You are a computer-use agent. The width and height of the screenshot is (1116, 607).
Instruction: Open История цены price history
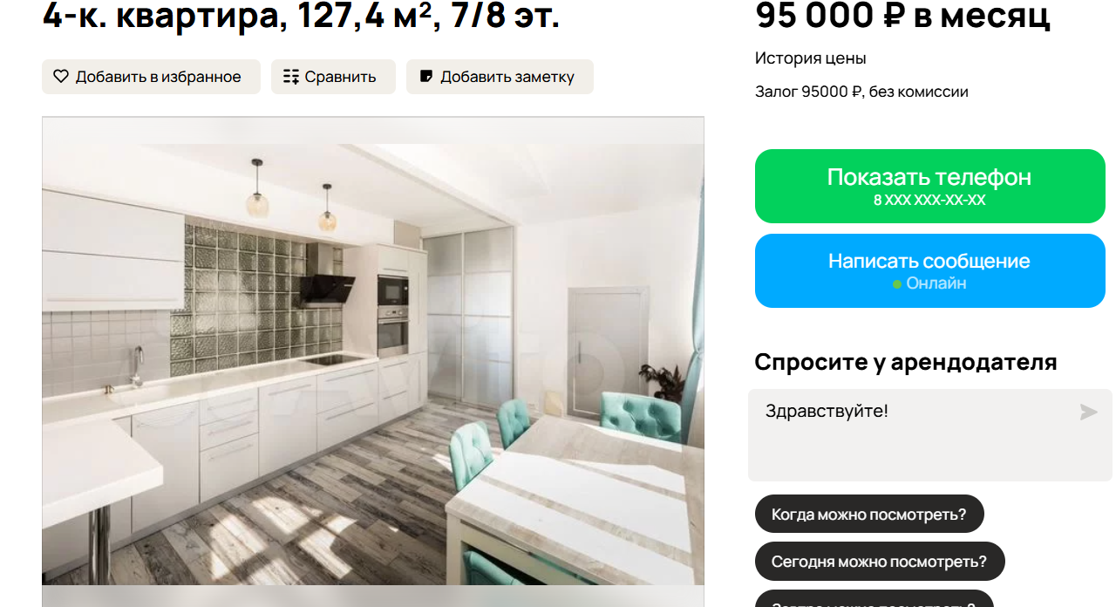pyautogui.click(x=811, y=58)
